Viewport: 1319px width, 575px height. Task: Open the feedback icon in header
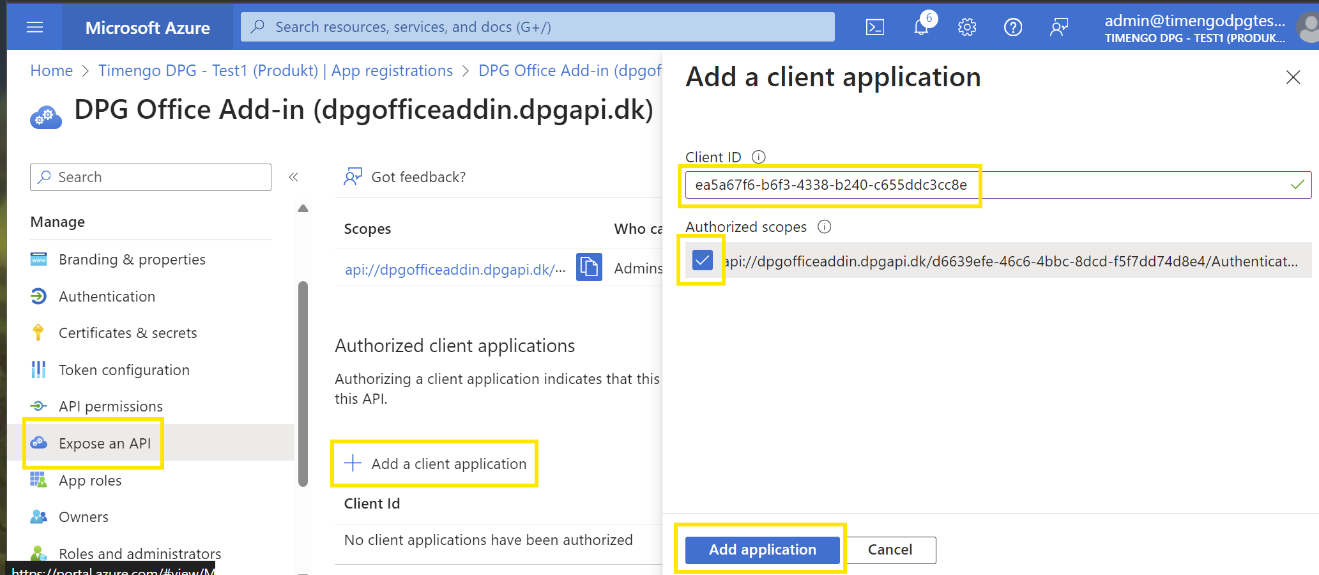click(x=1059, y=27)
